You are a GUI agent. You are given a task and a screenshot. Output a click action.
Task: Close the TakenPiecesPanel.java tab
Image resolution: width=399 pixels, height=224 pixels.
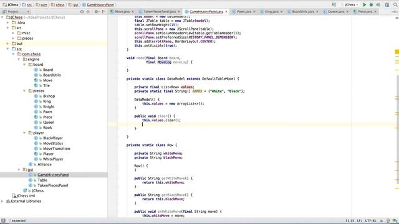(179, 12)
